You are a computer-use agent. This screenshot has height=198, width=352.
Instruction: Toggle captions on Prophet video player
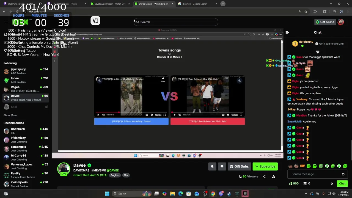click(x=147, y=115)
